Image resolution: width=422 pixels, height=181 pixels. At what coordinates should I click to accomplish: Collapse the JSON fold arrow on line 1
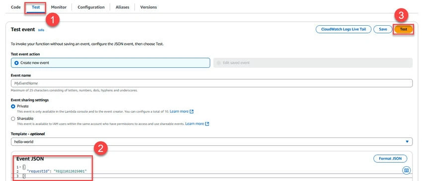(x=20, y=167)
